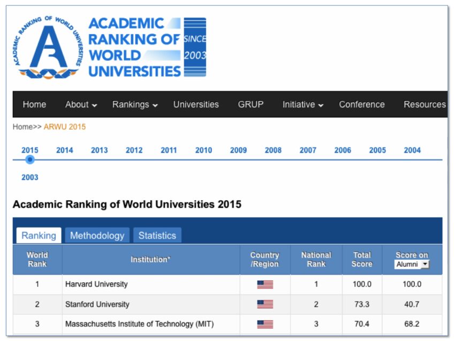The height and width of the screenshot is (341, 455).
Task: Click the Country/Region column header
Action: click(264, 260)
